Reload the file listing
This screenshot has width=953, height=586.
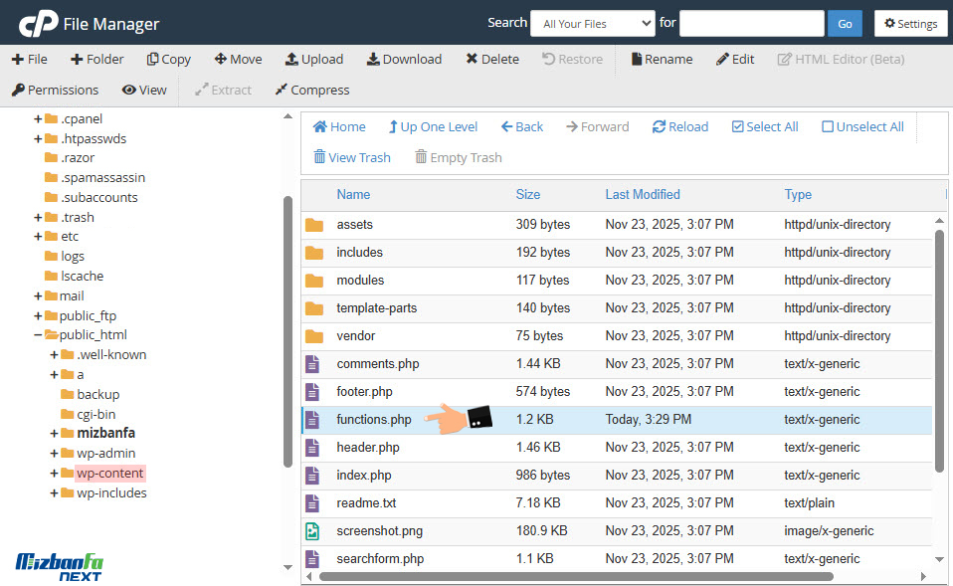click(x=659, y=127)
